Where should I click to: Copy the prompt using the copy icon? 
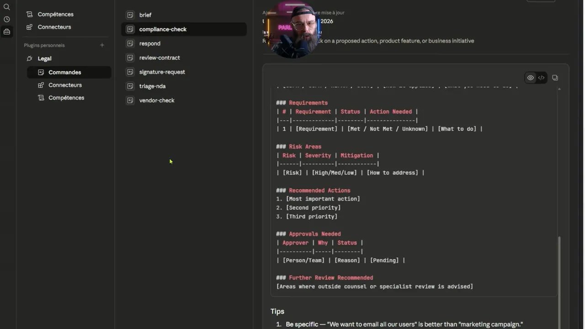point(555,78)
